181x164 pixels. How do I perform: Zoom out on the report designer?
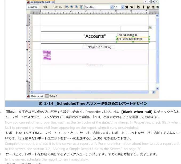(77, 7)
